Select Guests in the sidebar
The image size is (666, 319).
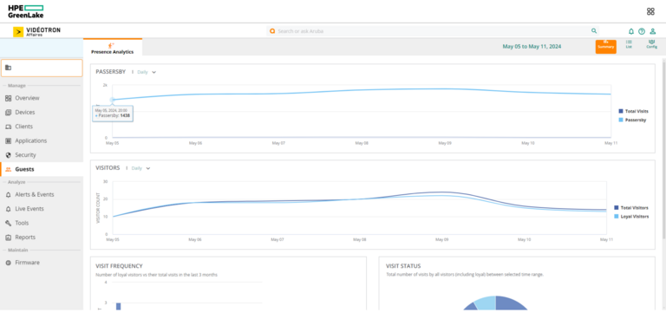[x=42, y=169]
